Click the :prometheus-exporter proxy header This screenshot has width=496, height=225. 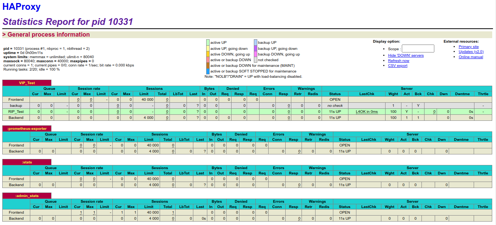pyautogui.click(x=27, y=129)
